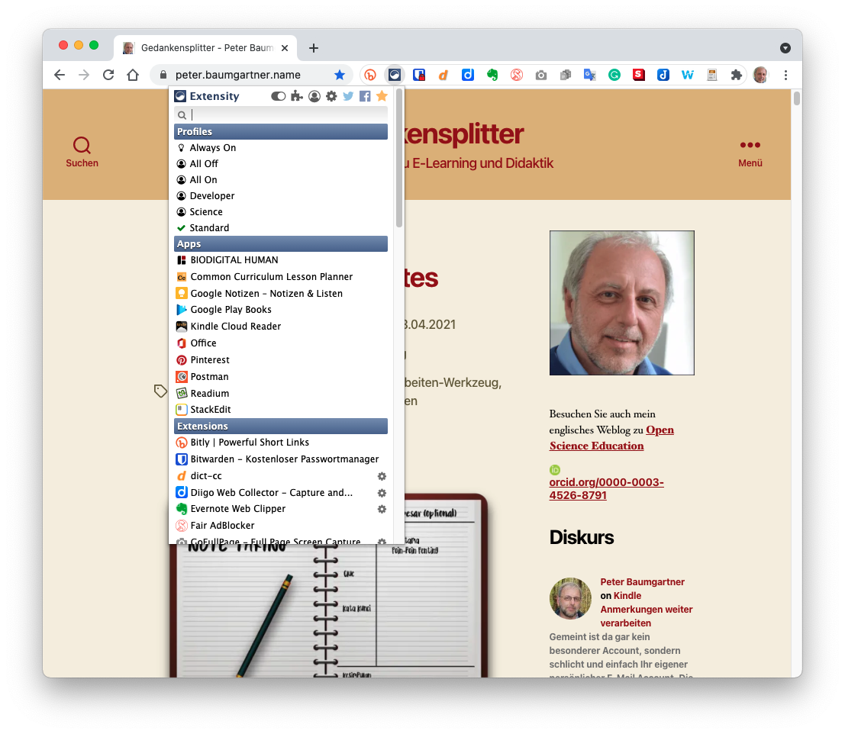Rate Extensity by clicking the orange star
The height and width of the screenshot is (734, 845).
click(x=381, y=96)
